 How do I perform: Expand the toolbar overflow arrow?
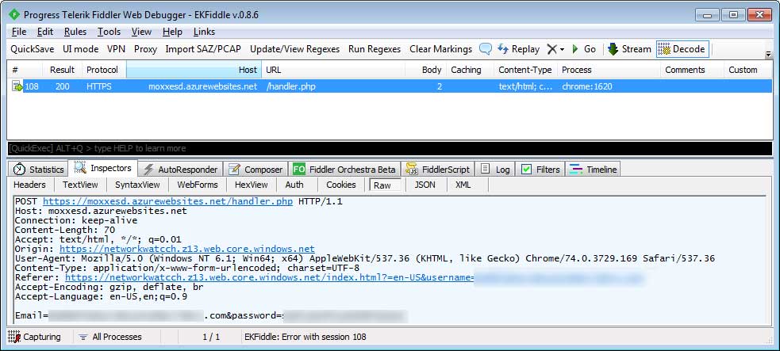pyautogui.click(x=769, y=54)
